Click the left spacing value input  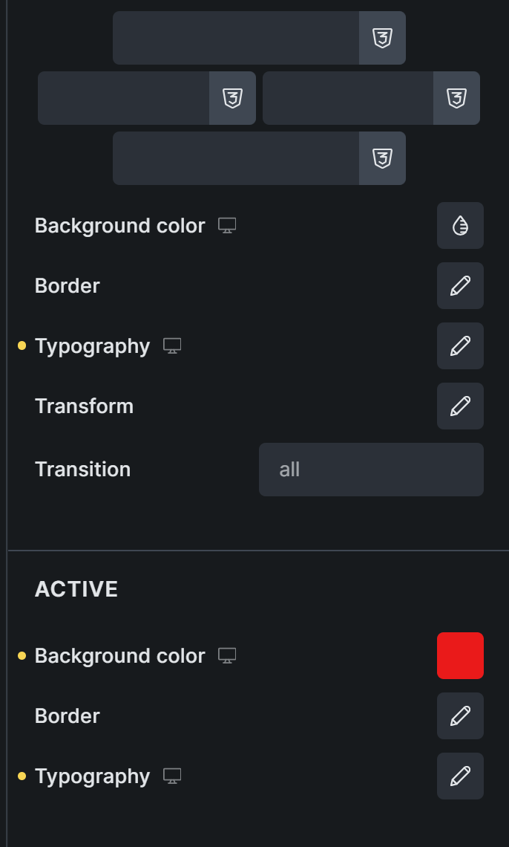coord(124,98)
